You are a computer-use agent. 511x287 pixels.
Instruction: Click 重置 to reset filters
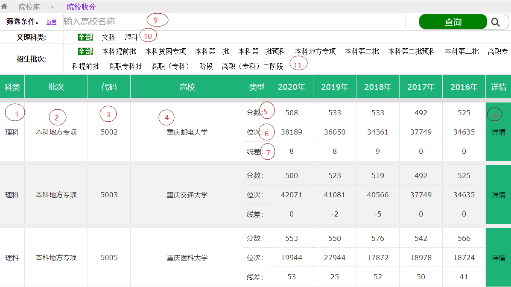51,22
